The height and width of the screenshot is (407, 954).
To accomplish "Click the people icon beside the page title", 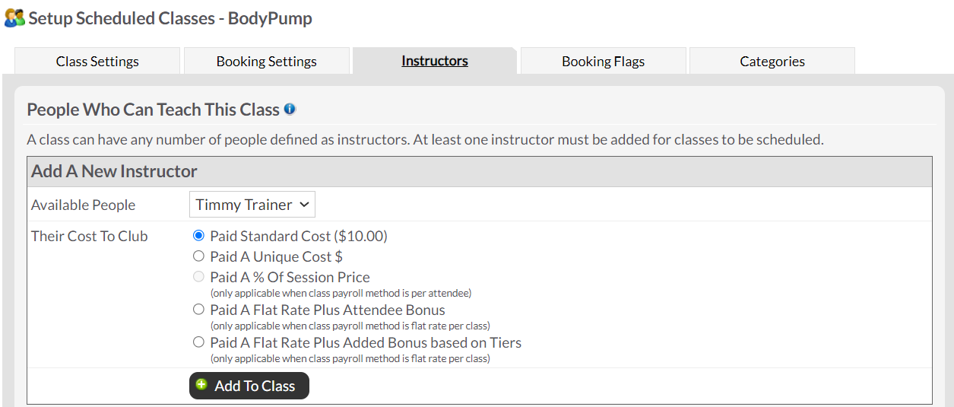I will tap(14, 18).
